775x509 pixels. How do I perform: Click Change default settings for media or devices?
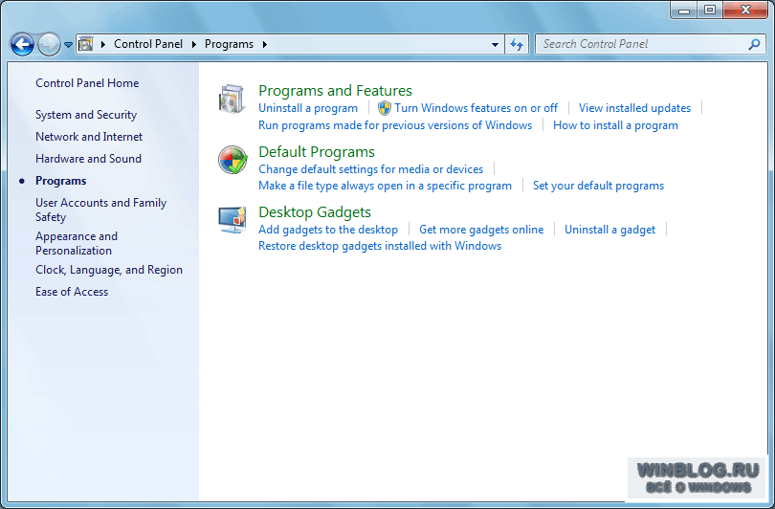click(x=370, y=169)
